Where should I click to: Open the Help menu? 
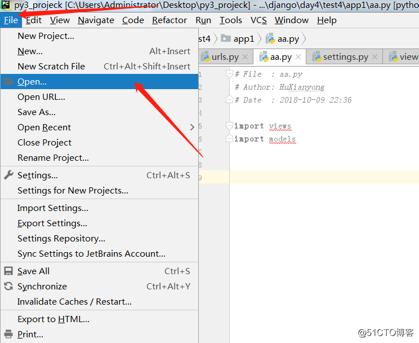[x=327, y=20]
